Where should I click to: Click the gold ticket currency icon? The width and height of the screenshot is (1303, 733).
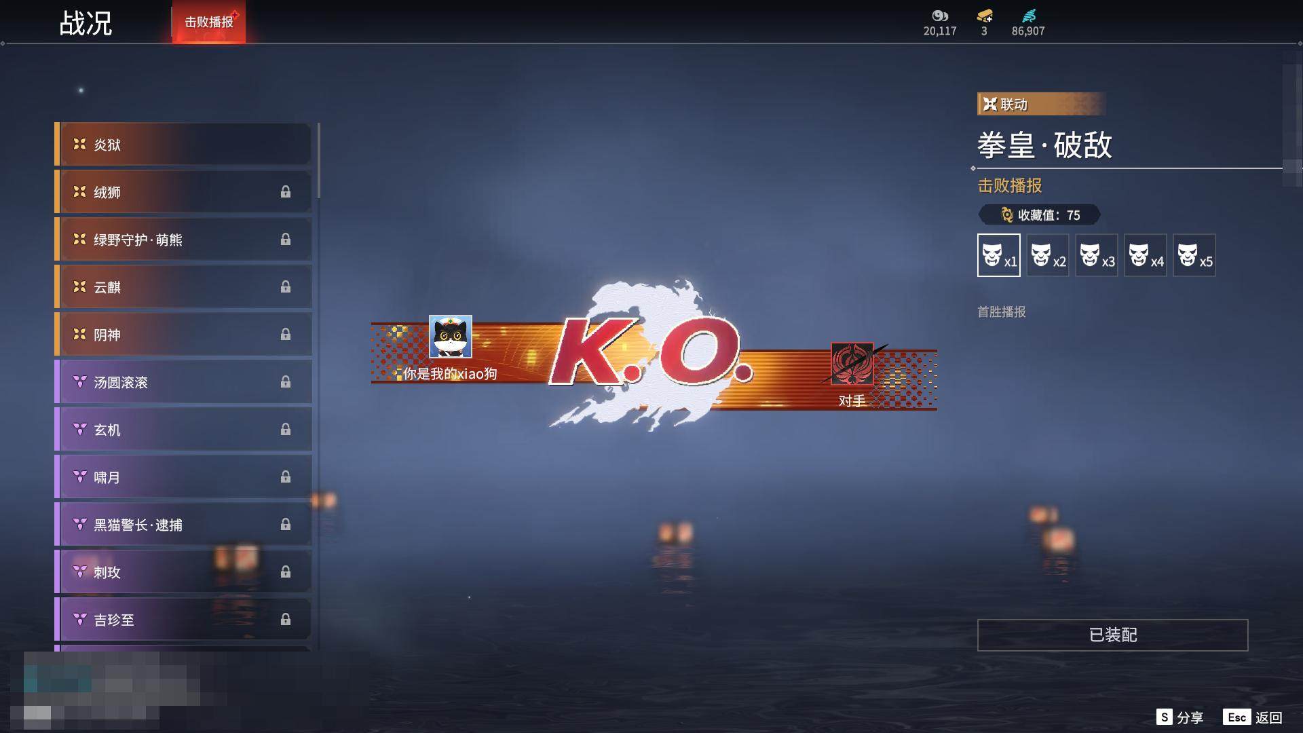point(984,16)
